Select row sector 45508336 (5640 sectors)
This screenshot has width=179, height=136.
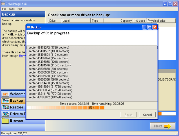(92, 79)
